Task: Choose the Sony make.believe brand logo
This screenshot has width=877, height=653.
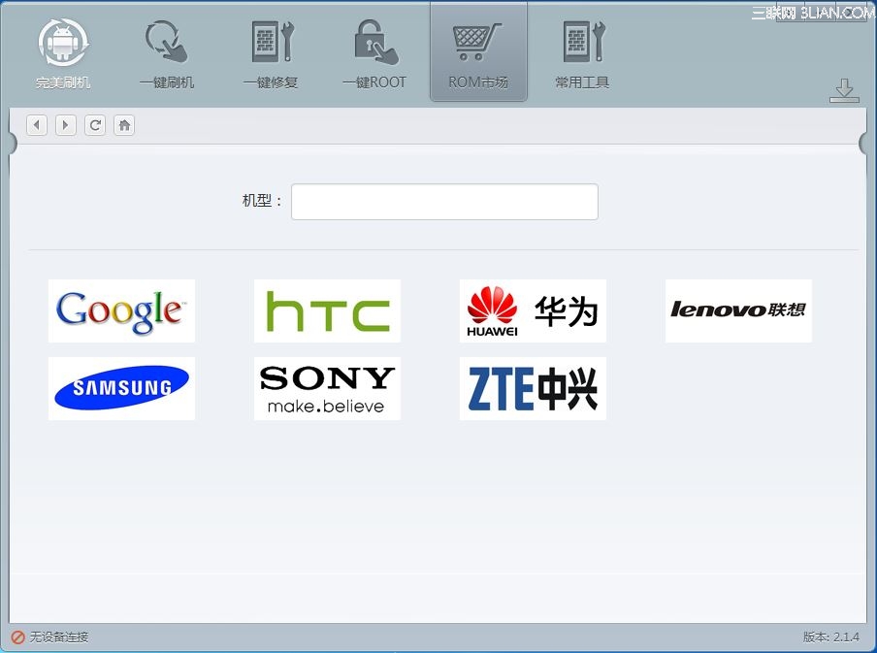Action: 327,388
